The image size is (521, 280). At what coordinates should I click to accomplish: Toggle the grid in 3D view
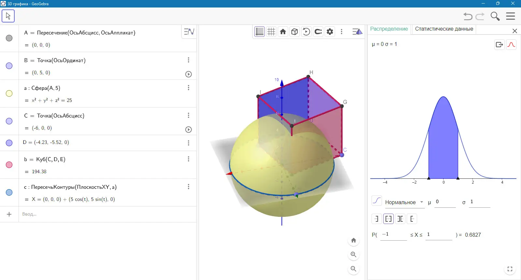coord(271,32)
